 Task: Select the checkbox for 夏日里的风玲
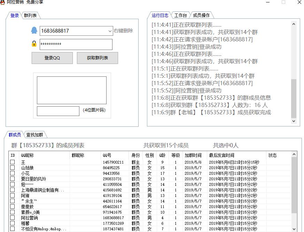pyautogui.click(x=13, y=179)
